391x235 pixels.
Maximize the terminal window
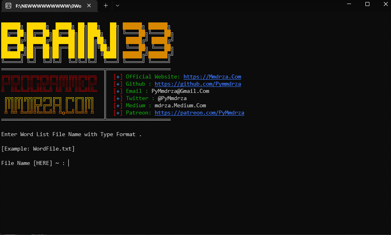coord(367,4)
